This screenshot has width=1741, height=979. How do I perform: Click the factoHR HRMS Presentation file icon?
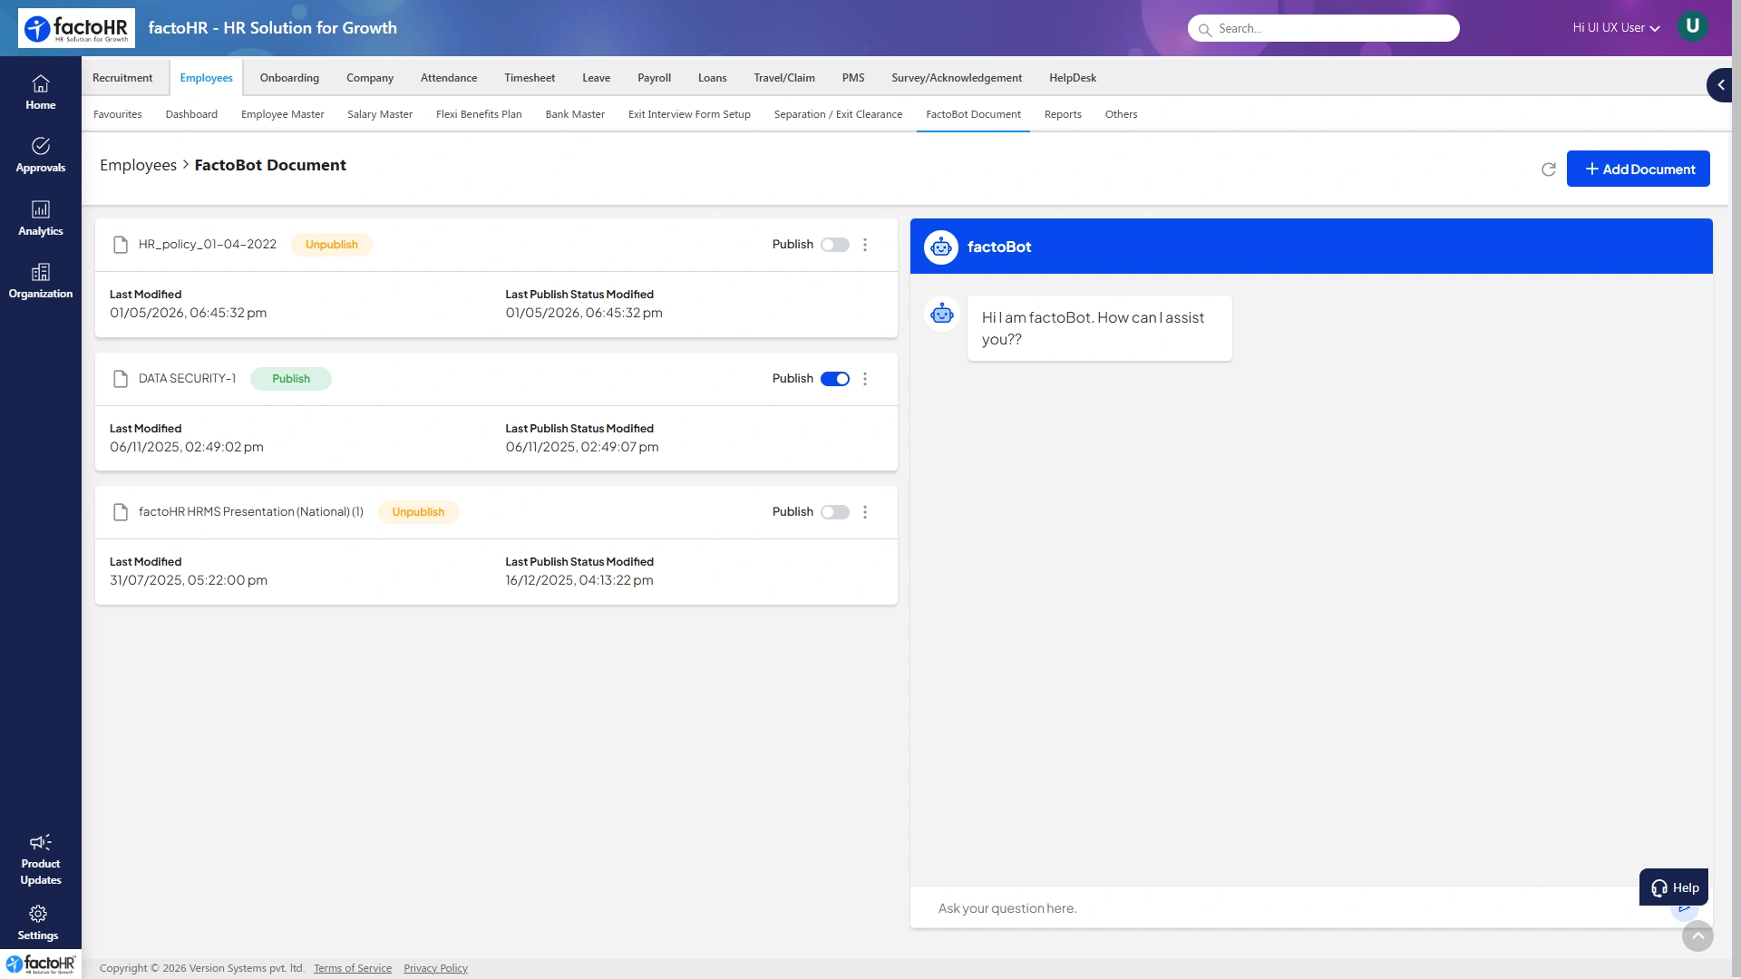(121, 512)
